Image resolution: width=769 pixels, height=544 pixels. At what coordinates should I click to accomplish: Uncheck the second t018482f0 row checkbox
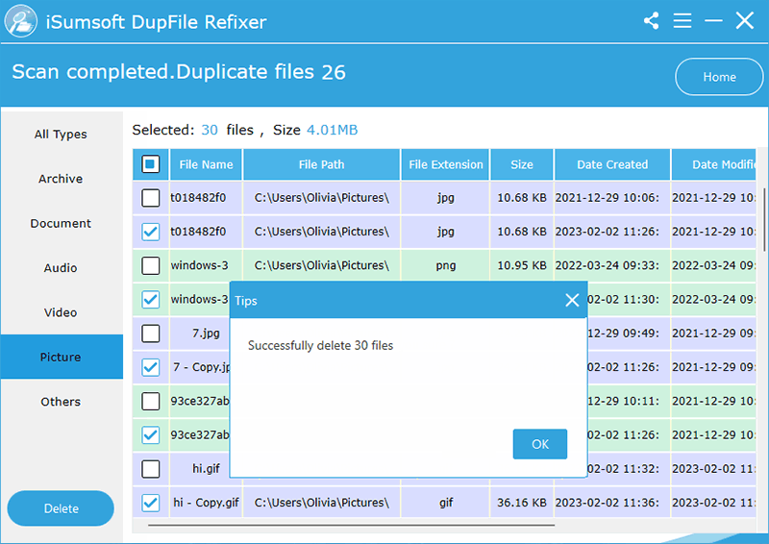click(x=151, y=232)
